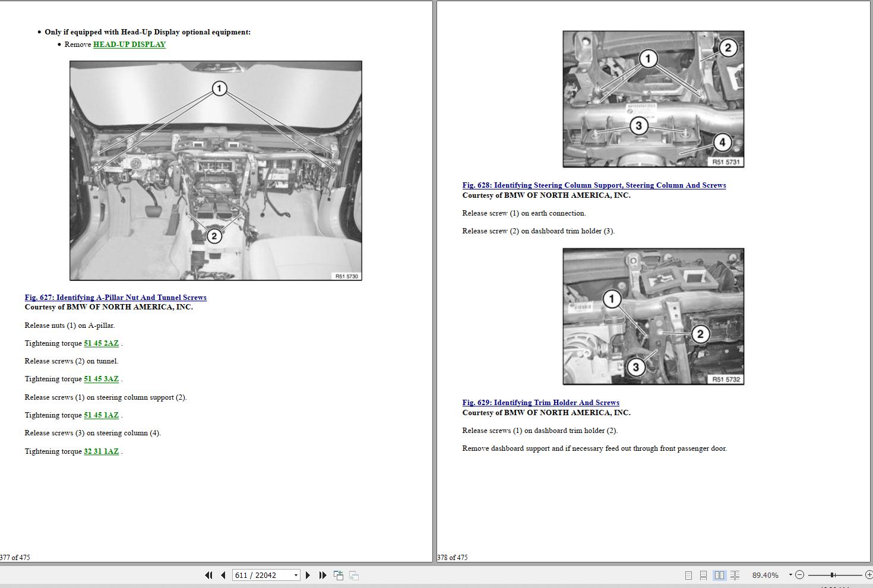
Task: Open Fig. 629 Trim Holder link
Action: point(541,403)
